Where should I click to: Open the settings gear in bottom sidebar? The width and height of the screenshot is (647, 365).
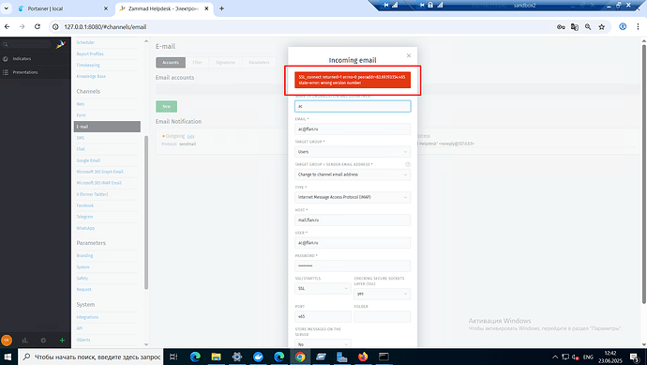43,341
